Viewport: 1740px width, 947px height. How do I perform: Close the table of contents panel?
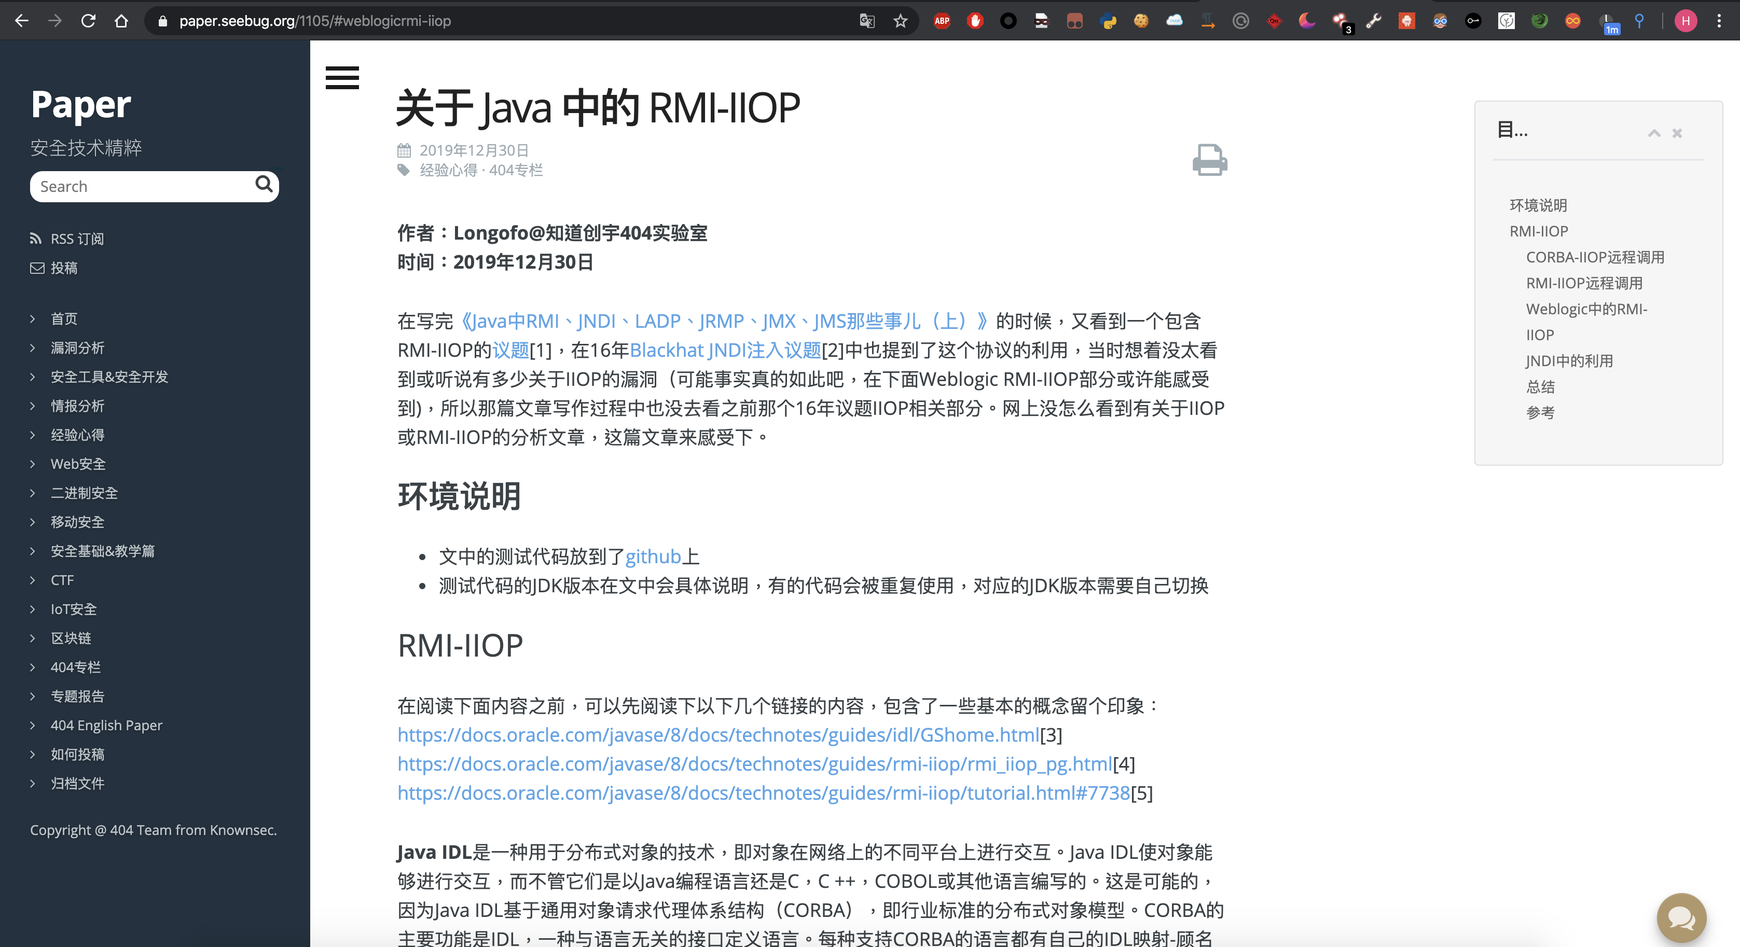[1677, 133]
